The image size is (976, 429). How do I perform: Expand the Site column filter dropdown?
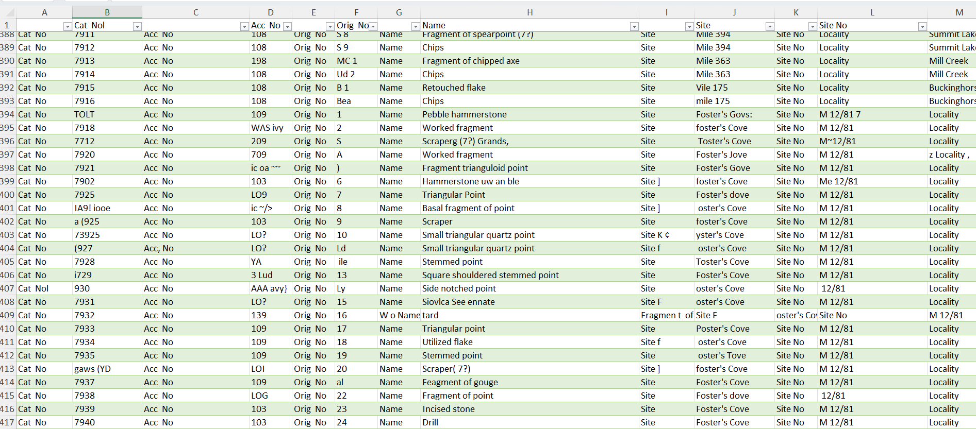pos(770,26)
